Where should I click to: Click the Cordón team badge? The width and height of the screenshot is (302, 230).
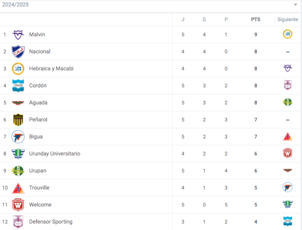[x=18, y=85]
